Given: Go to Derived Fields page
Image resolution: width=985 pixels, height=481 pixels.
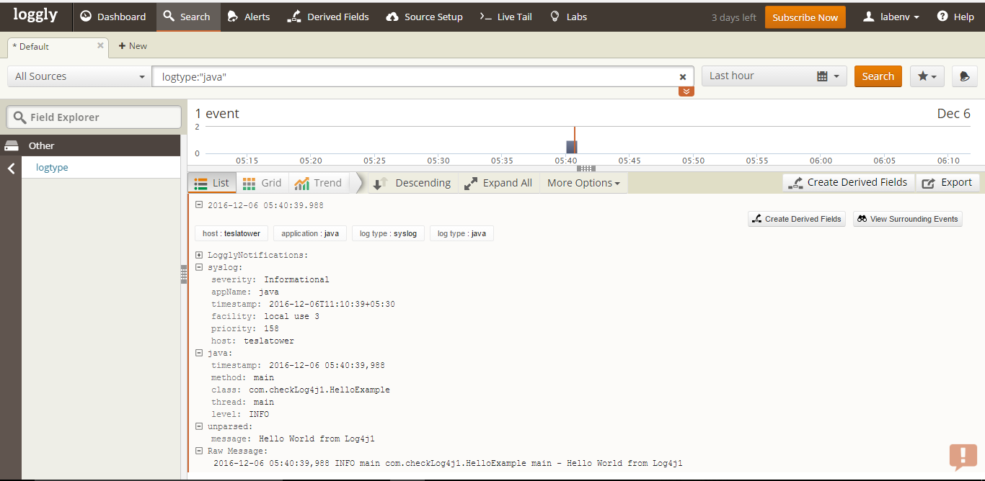Looking at the screenshot, I should pyautogui.click(x=327, y=17).
